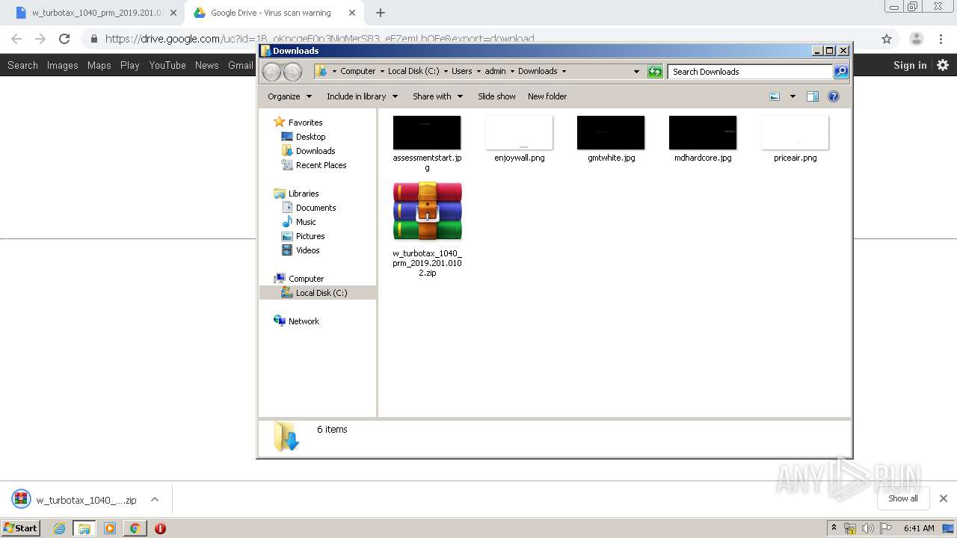Click Computer in address breadcrumb

click(357, 72)
